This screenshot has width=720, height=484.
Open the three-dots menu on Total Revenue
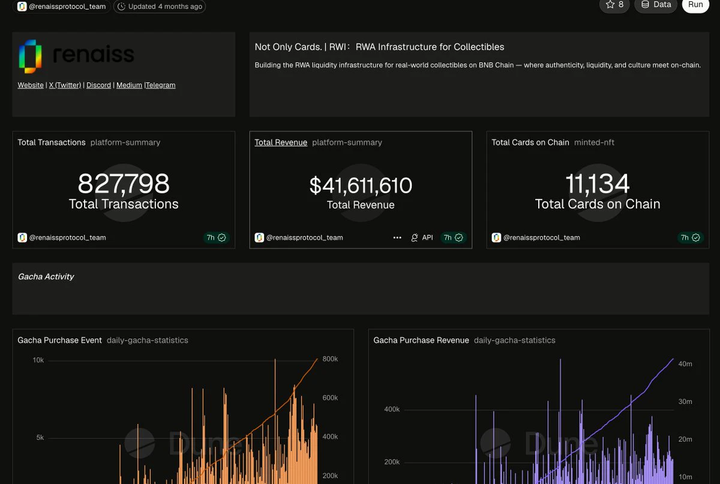(x=397, y=238)
